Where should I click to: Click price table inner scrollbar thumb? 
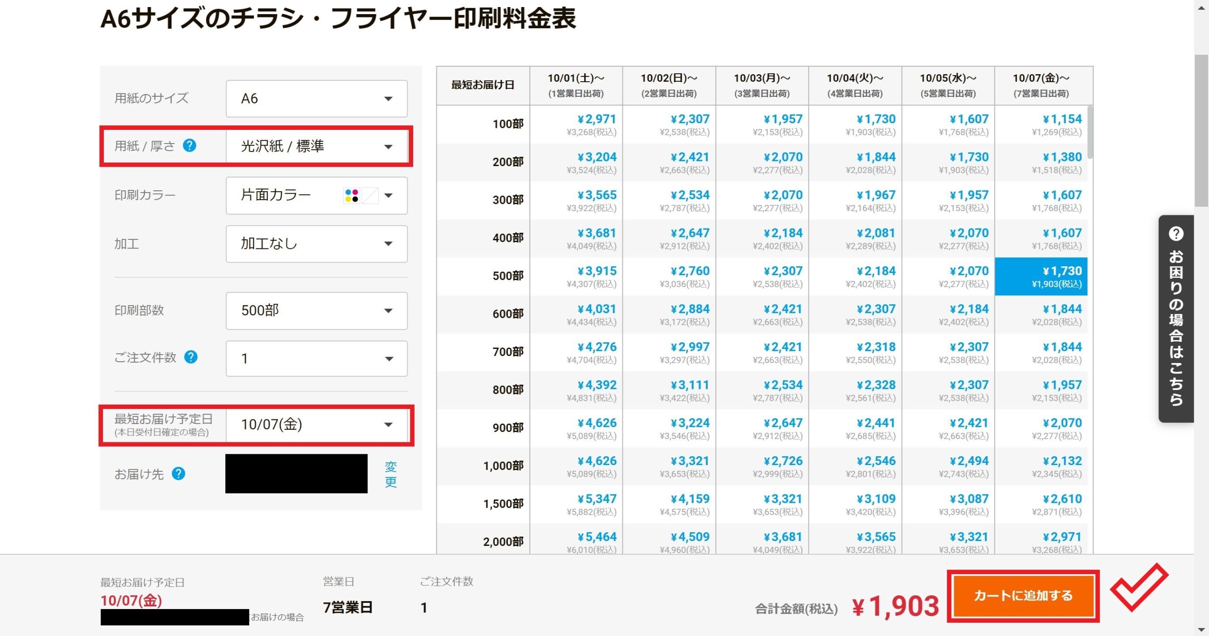1090,132
